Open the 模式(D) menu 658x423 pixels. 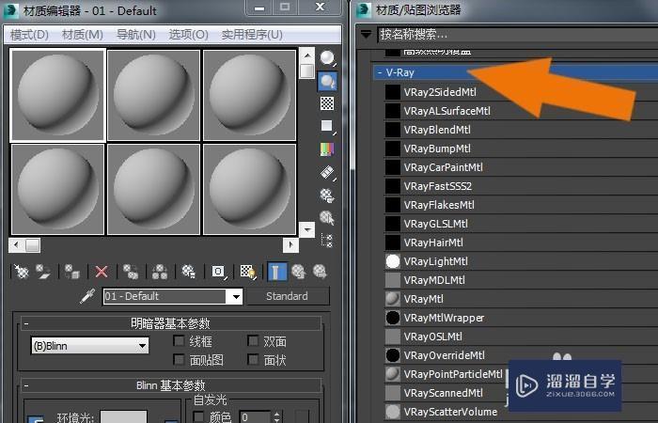29,35
